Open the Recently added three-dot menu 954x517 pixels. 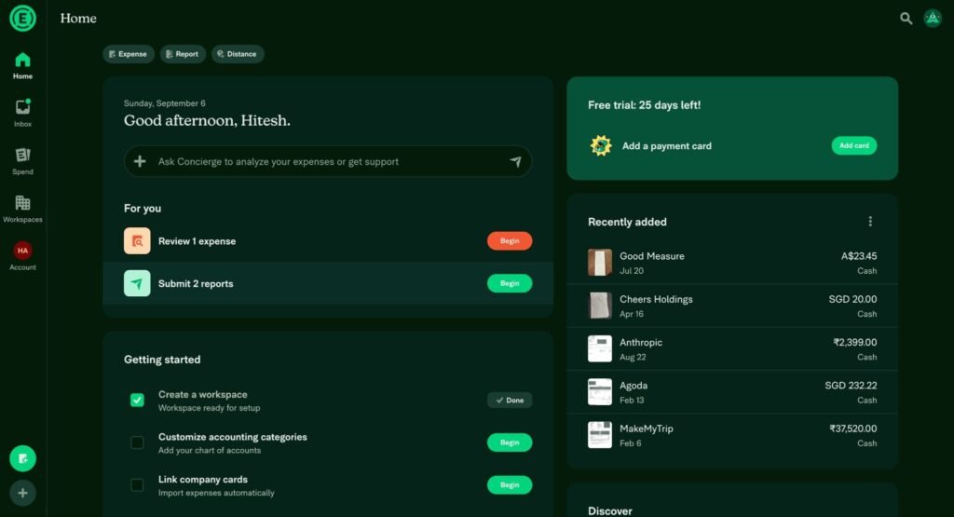point(870,222)
